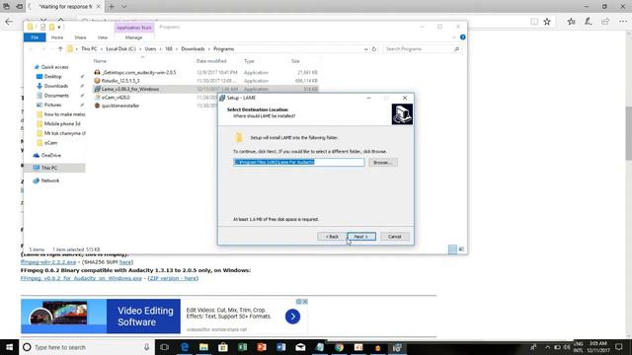Expand the Explorer ribbon chevron
This screenshot has height=355, width=632.
point(454,37)
